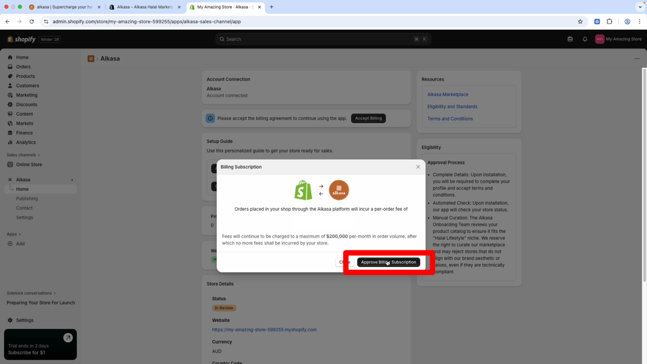Open the notifications bell icon
The width and height of the screenshot is (647, 364).
coord(585,39)
